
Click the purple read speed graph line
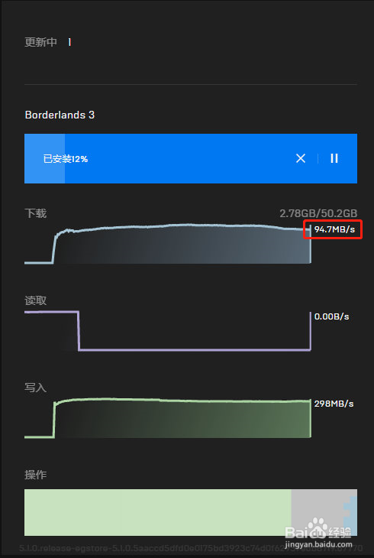[x=168, y=331]
